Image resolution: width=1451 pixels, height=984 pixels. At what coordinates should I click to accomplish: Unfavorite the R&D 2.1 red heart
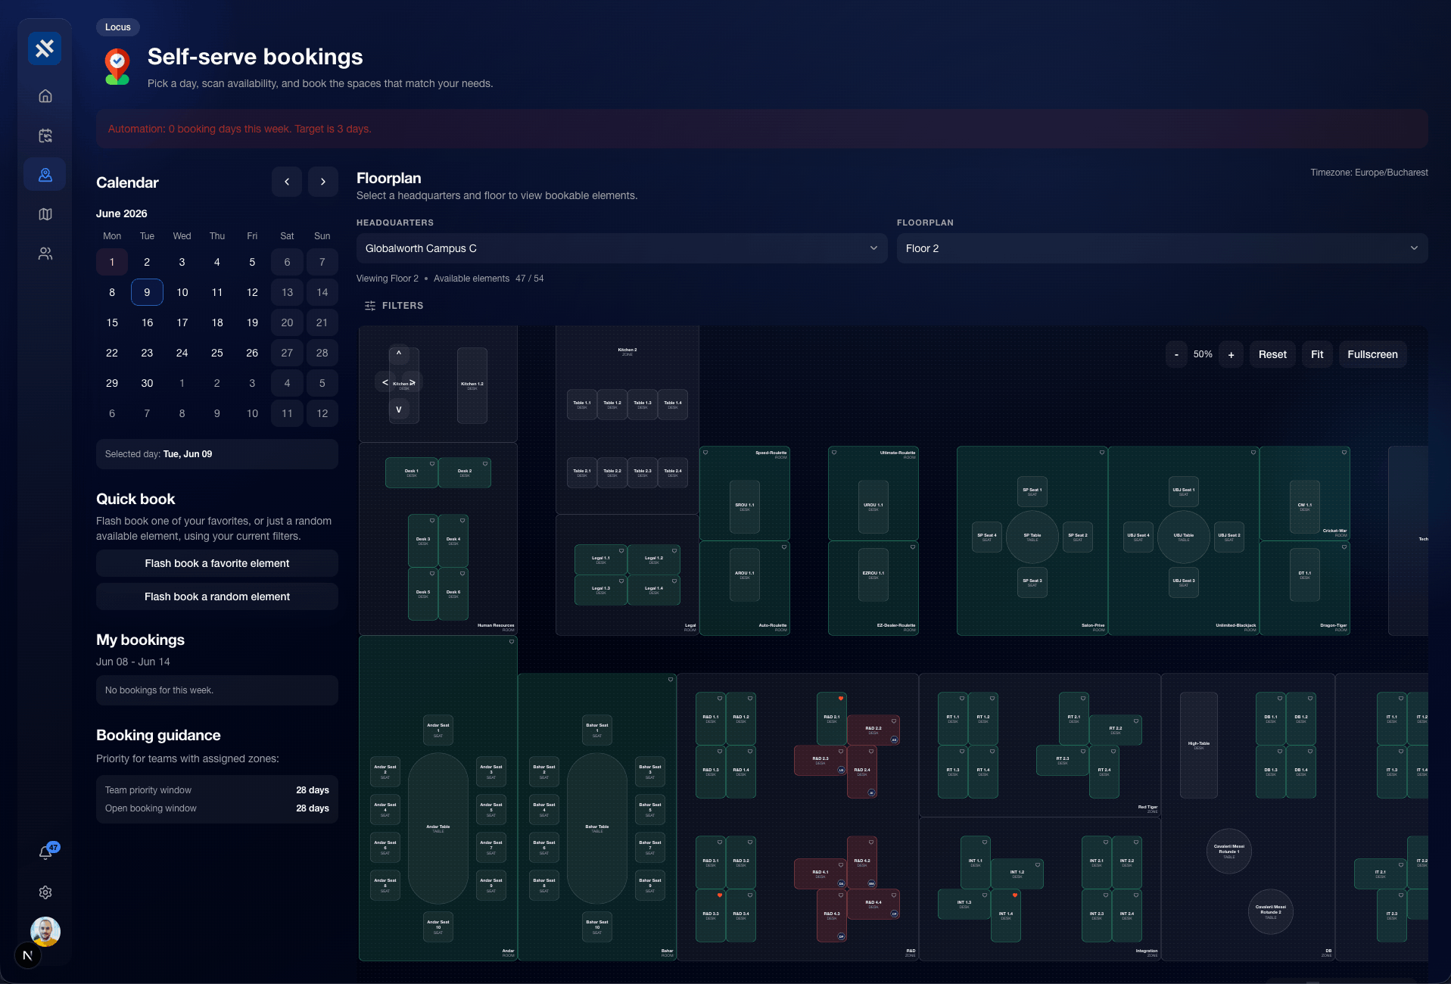pos(841,698)
